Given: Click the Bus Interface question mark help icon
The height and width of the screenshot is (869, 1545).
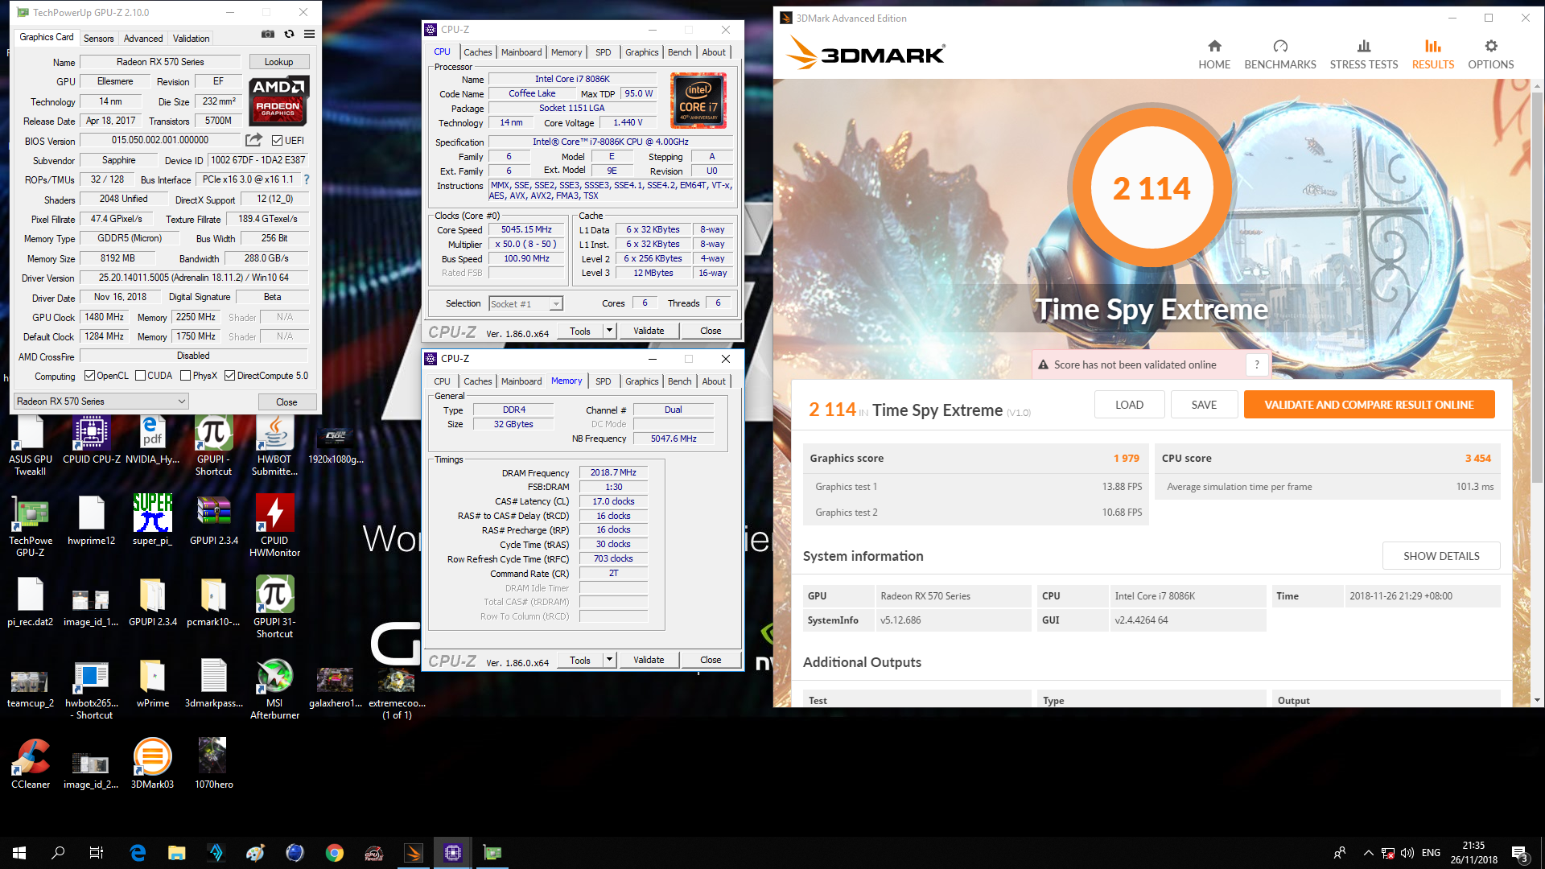Looking at the screenshot, I should pyautogui.click(x=307, y=179).
